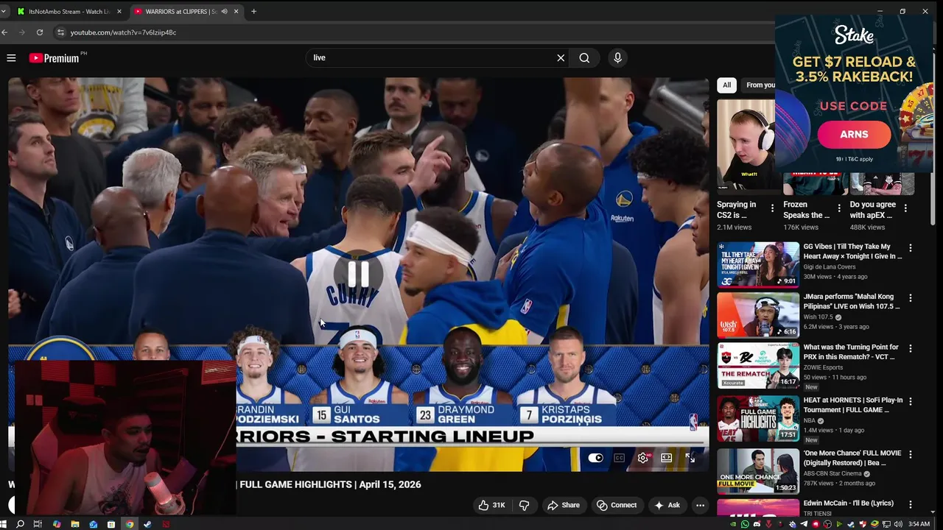The height and width of the screenshot is (530, 943).
Task: Click the Ask button
Action: coord(667,505)
